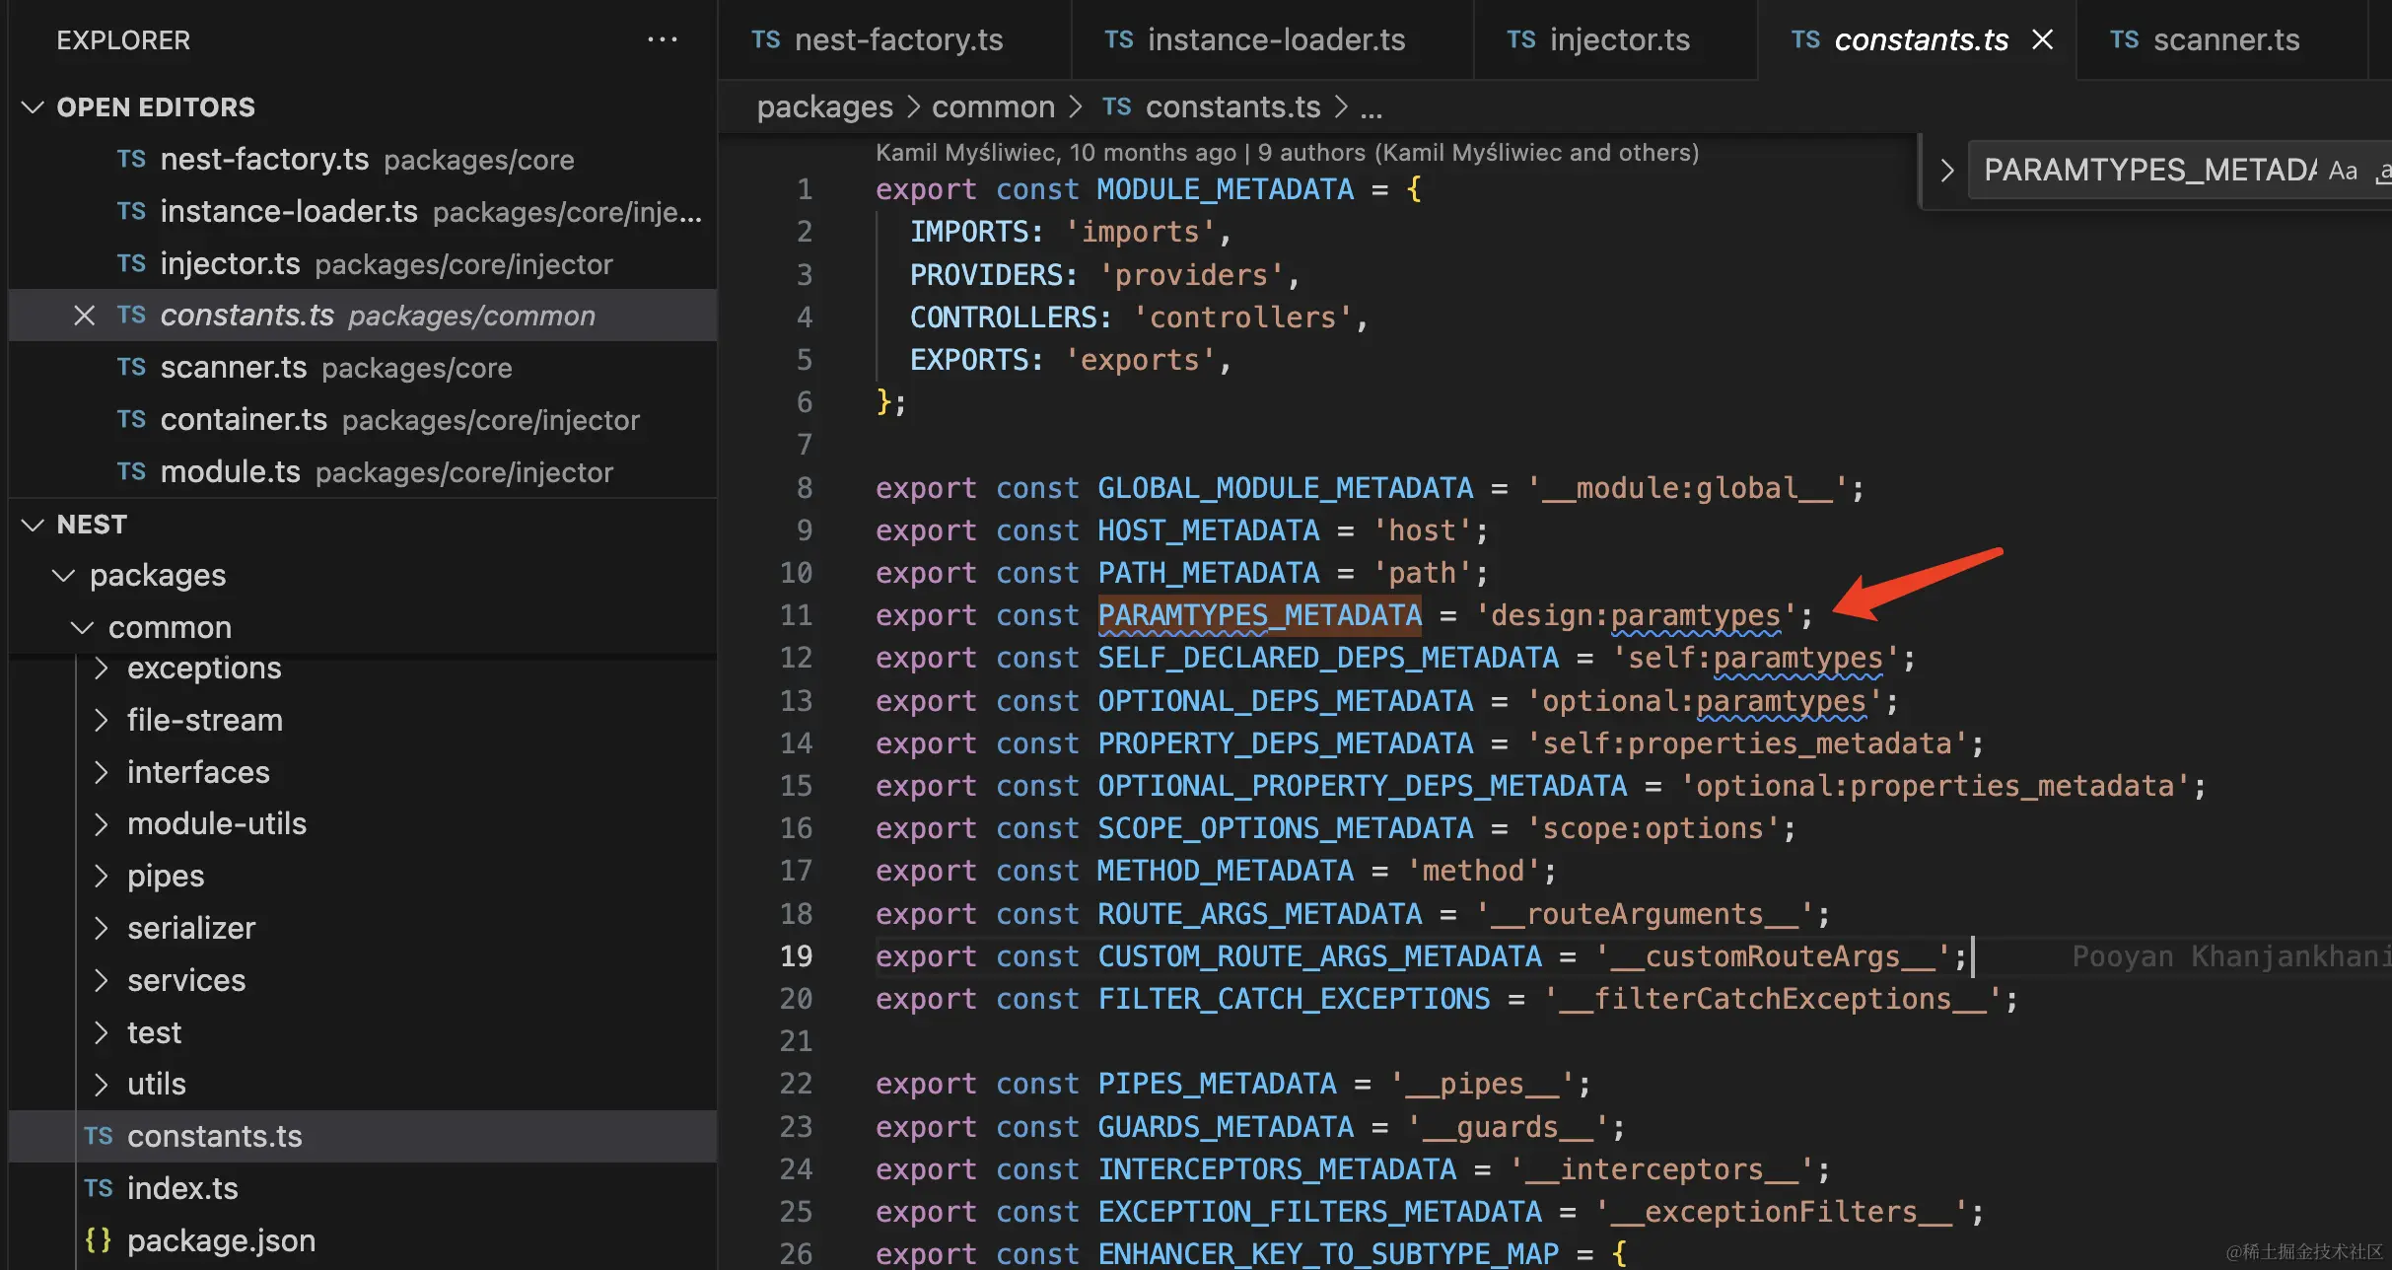Click the git authors CodeLens line

[1287, 153]
